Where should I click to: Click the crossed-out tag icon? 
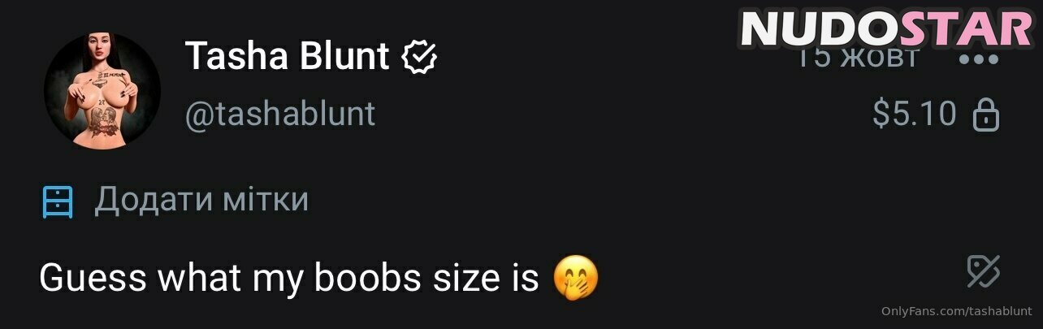[x=984, y=271]
